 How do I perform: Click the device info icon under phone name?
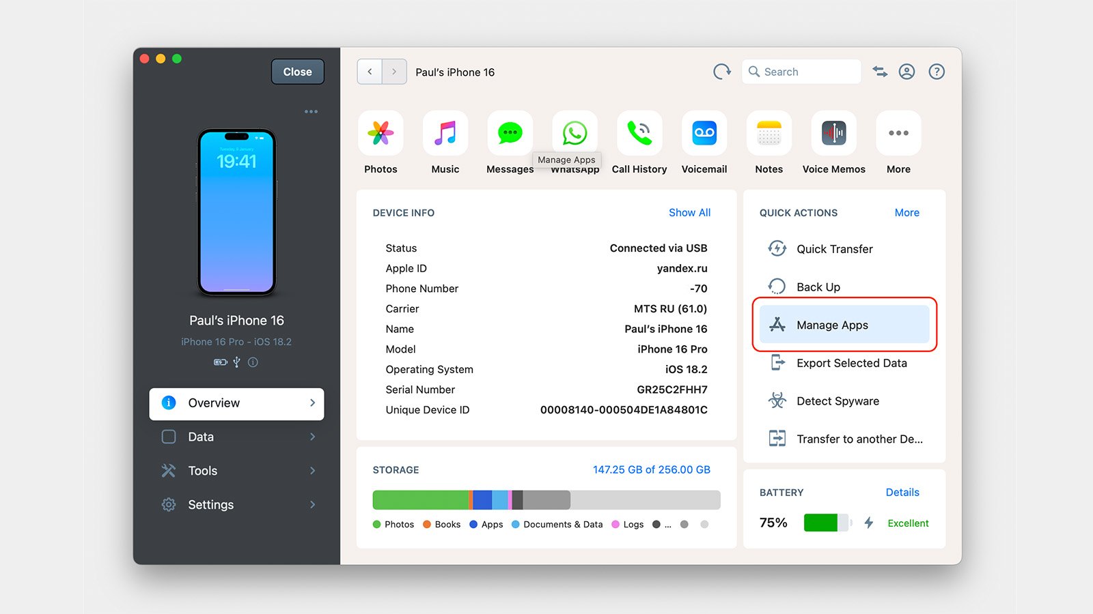[x=253, y=362]
